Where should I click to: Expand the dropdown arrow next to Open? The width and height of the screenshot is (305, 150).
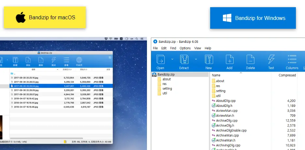tap(172, 59)
